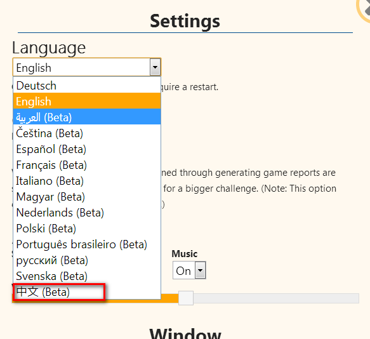This screenshot has height=339, width=370.
Task: Select Nederlands (Beta) in the list
Action: [87, 212]
